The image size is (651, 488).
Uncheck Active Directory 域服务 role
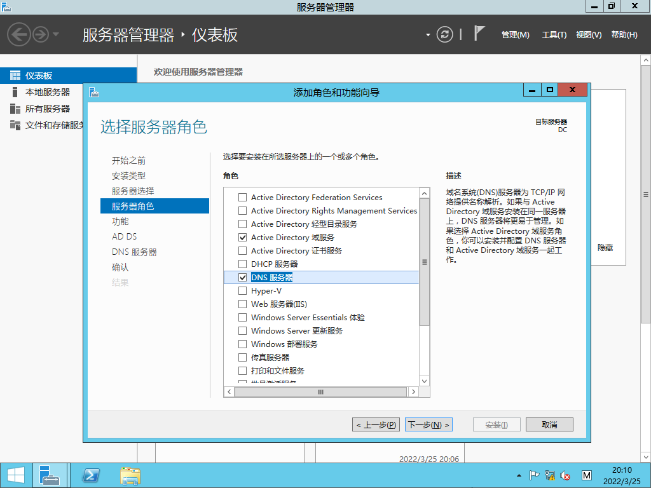[242, 238]
